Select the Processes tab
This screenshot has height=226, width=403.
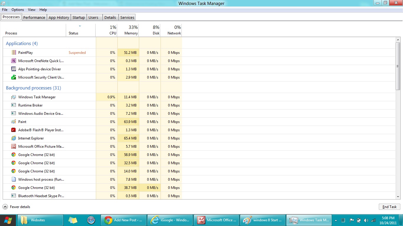click(x=11, y=17)
